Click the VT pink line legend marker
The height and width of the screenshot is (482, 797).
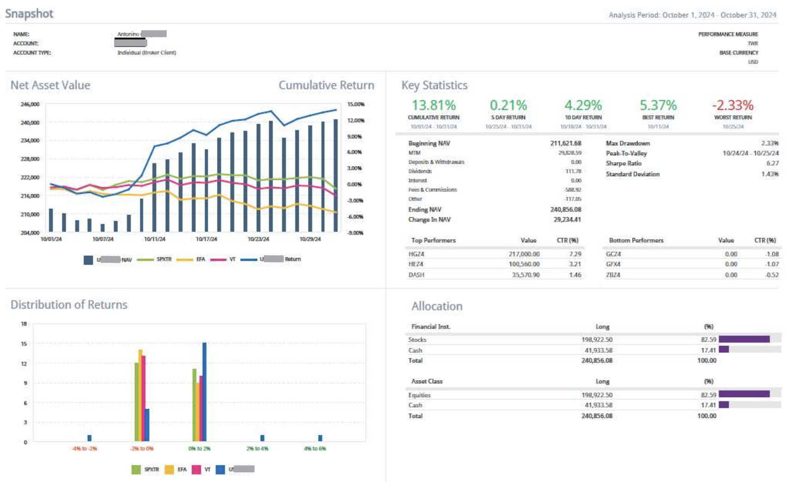(x=218, y=260)
